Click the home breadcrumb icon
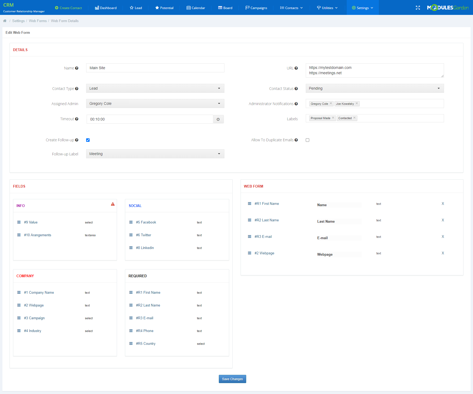Viewport: 473px width, 394px height. pos(5,21)
